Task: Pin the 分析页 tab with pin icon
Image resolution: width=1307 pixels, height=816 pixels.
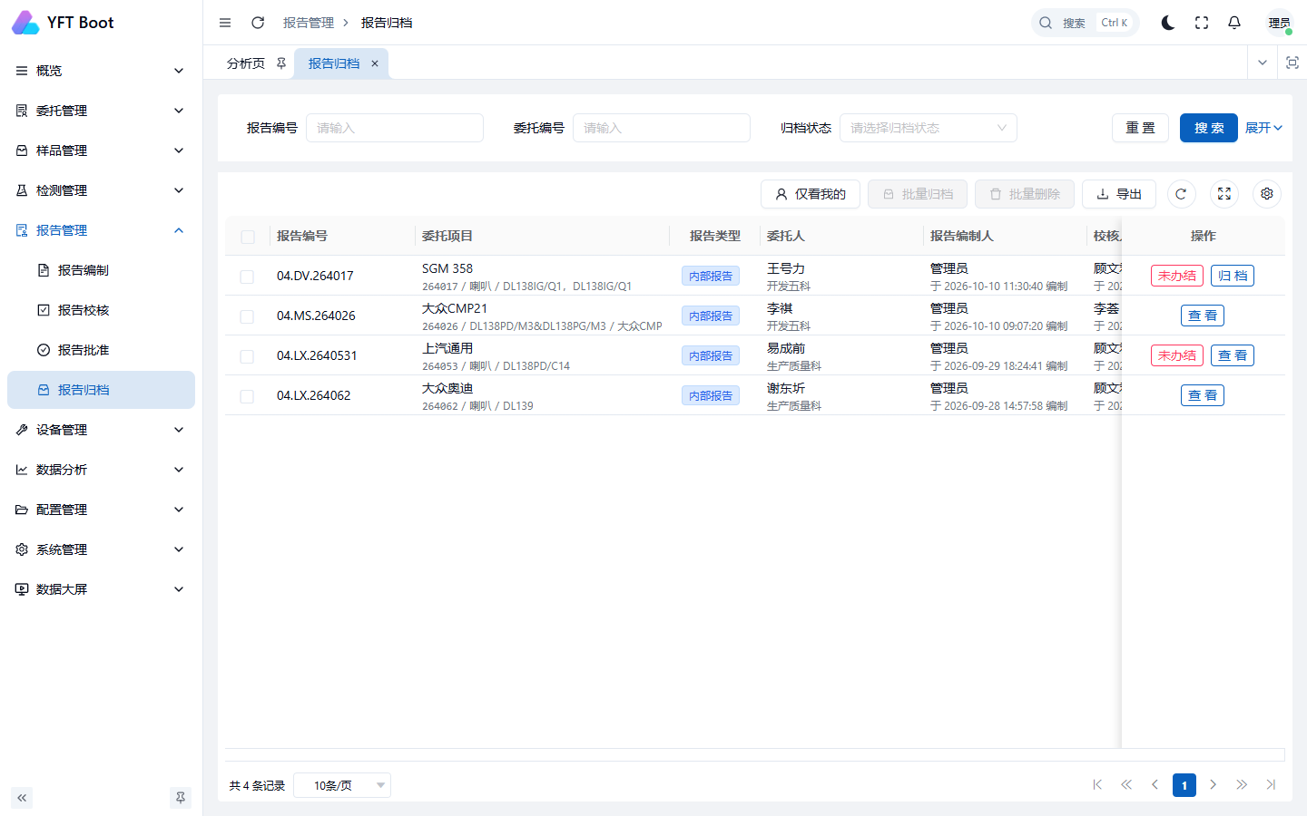Action: [x=281, y=63]
